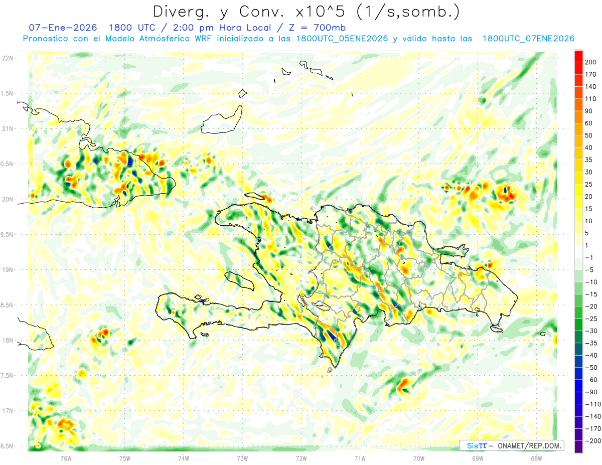Viewport: 602px width, 465px height.
Task: Click the colorbar value -25
Action: (x=591, y=319)
